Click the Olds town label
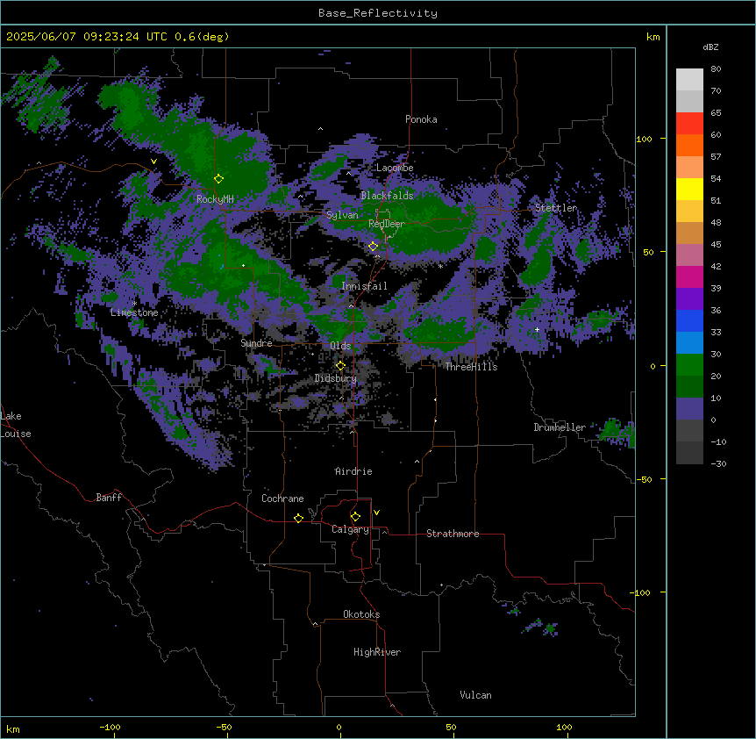Screen dimensions: 756x739 coord(340,346)
